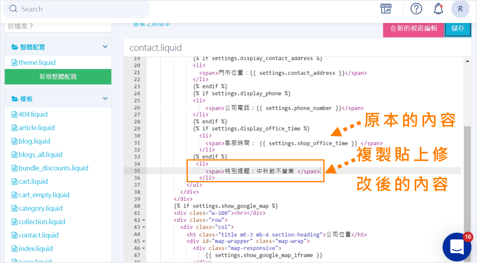Image resolution: width=477 pixels, height=263 pixels.
Task: Open the user avatar R menu
Action: coord(460,9)
